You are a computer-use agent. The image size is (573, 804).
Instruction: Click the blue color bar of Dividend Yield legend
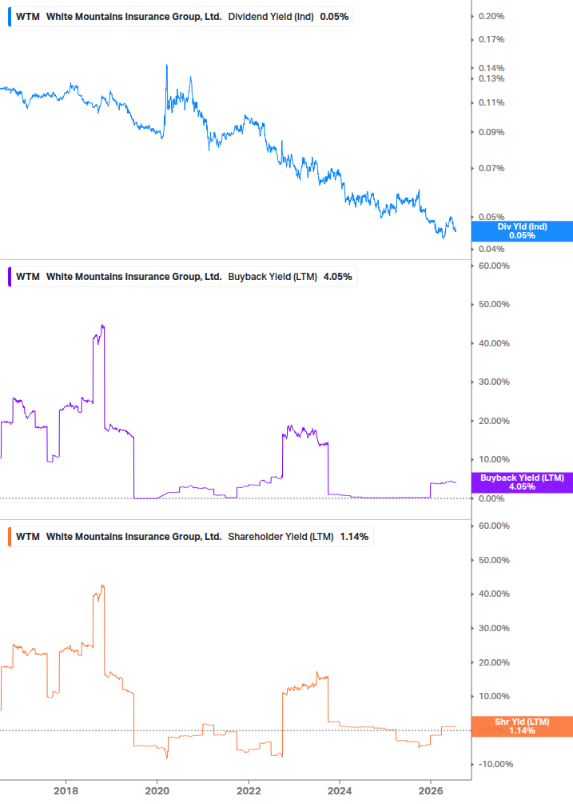(10, 17)
